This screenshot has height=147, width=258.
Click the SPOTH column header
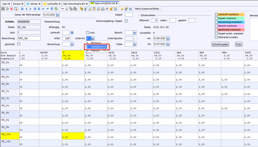pos(50,55)
